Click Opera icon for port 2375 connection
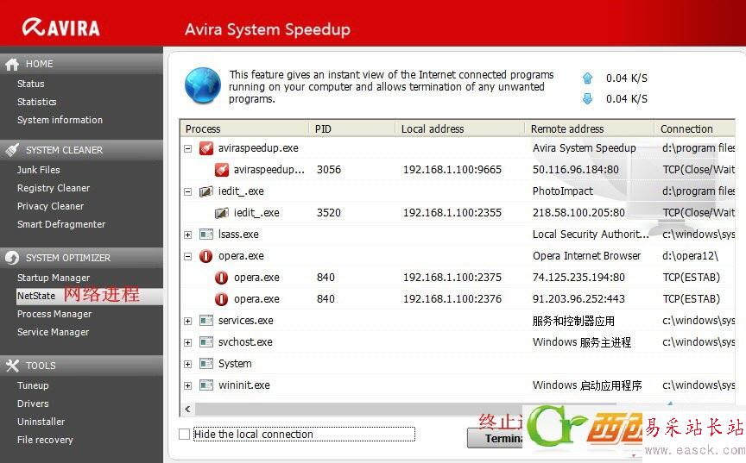Viewport: 746px width, 463px height. [x=222, y=278]
